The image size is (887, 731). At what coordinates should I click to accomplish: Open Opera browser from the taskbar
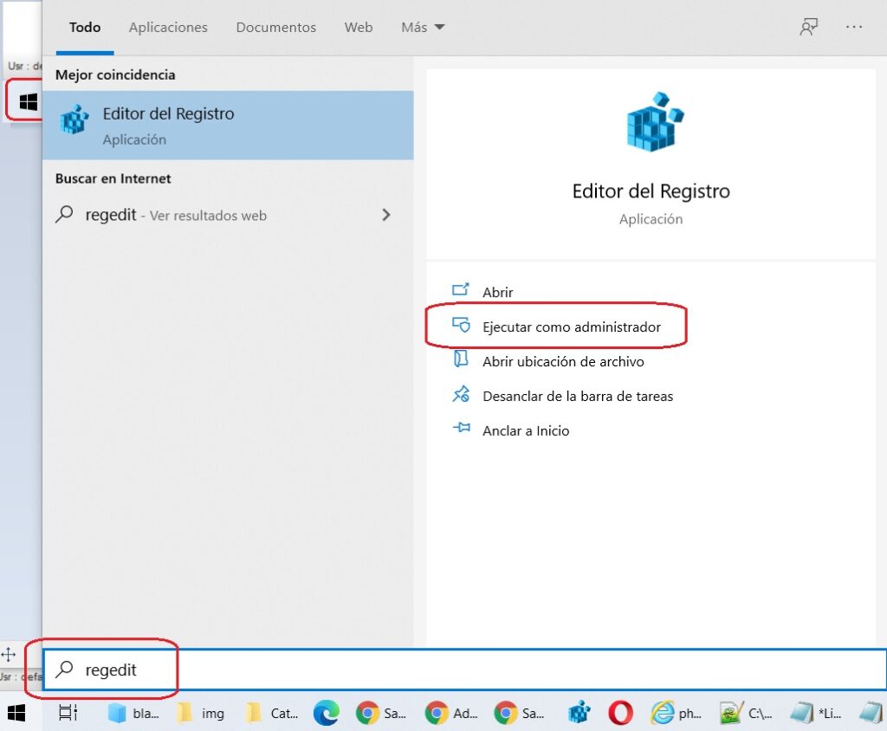[620, 713]
